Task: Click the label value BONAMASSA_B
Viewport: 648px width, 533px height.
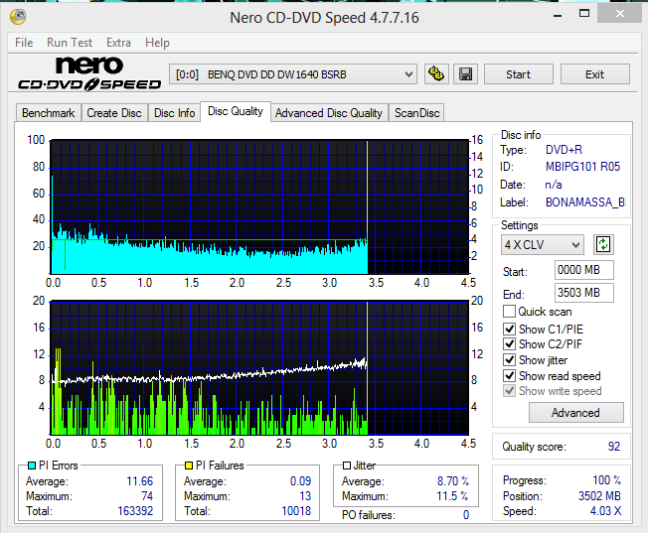Action: [584, 202]
